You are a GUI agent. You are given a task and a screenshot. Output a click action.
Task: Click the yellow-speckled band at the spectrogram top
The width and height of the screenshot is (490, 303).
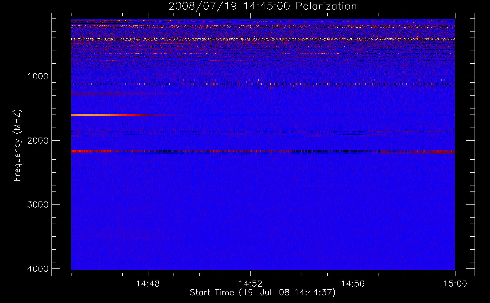263,39
